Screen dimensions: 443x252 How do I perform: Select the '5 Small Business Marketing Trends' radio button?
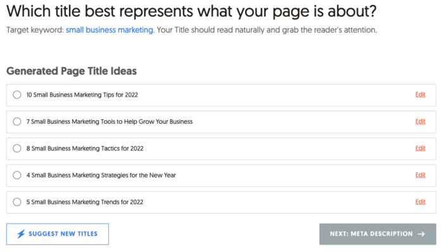(17, 202)
